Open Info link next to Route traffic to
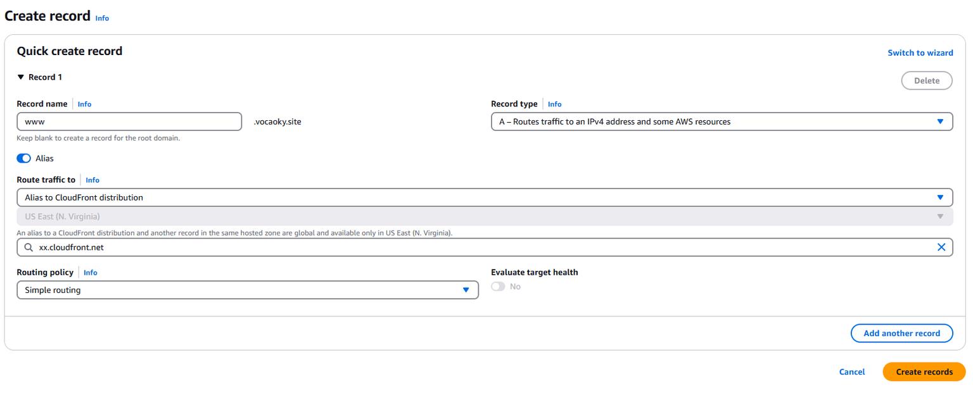 [x=92, y=180]
